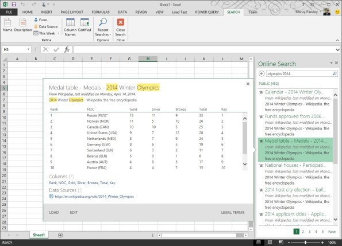Click the Description refine icon
The height and width of the screenshot is (246, 342).
[23, 25]
